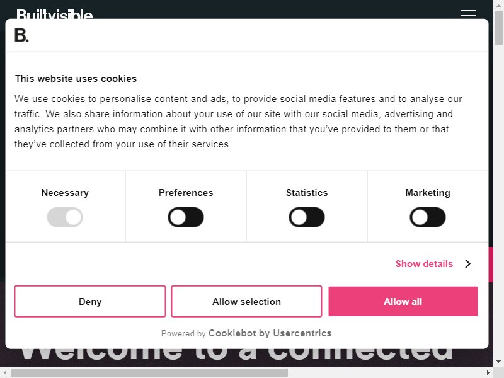The height and width of the screenshot is (378, 504).
Task: Click the horizontal scrollbar thumb
Action: [149, 372]
